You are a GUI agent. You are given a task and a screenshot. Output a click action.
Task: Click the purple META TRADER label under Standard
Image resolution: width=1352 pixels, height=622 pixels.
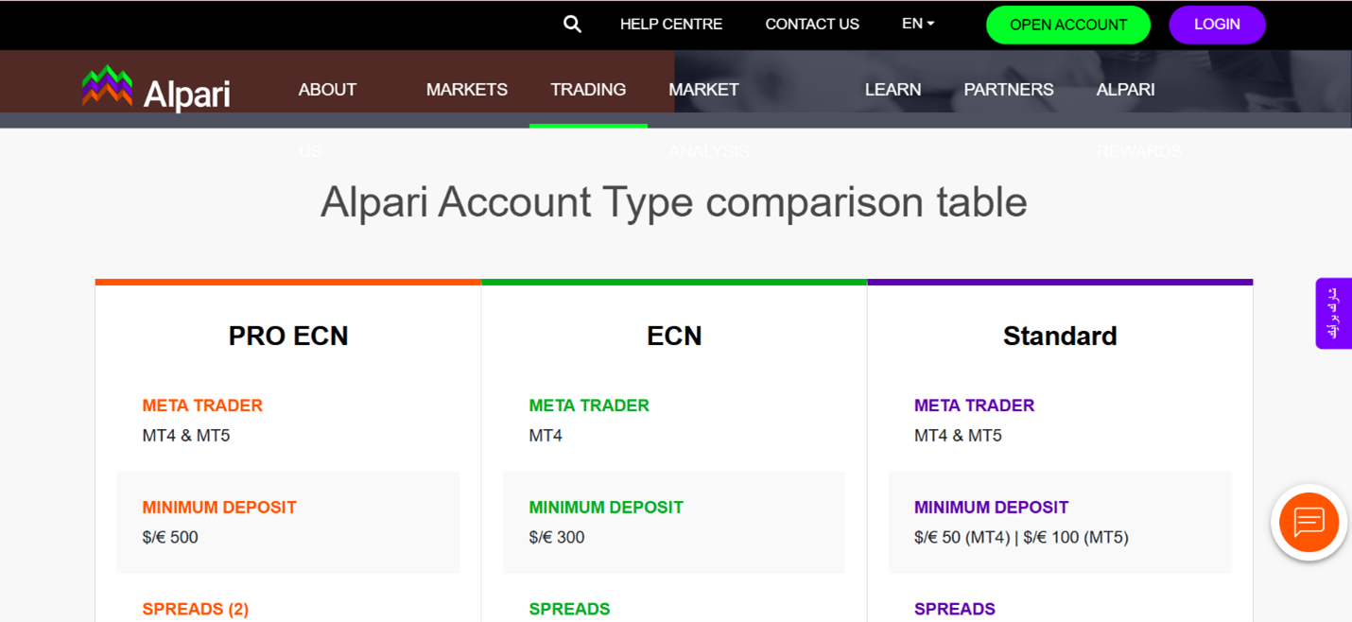(974, 406)
